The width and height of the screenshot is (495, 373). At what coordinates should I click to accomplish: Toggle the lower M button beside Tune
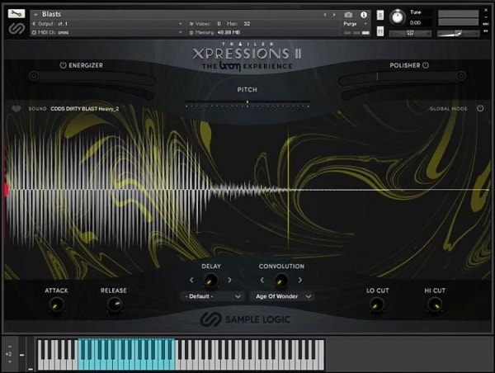click(x=380, y=31)
